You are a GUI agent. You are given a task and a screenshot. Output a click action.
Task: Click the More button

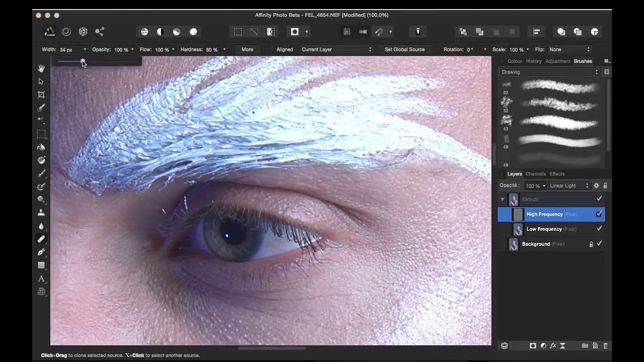(x=247, y=49)
